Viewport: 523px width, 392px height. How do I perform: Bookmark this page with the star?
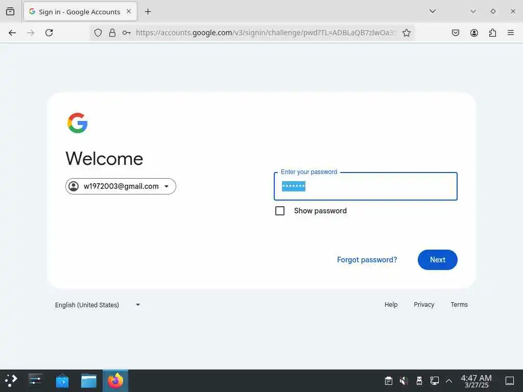[406, 33]
